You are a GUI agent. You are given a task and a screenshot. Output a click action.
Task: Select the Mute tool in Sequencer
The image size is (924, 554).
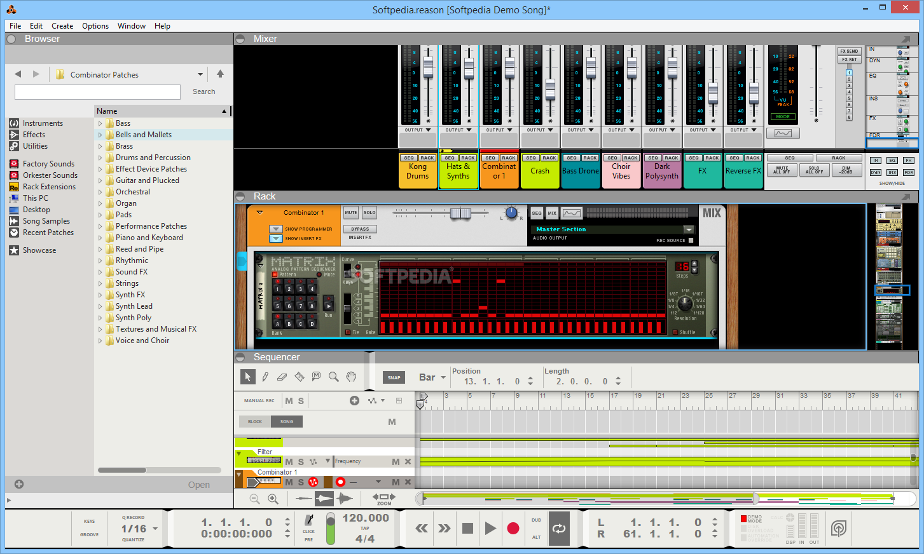[x=316, y=377]
